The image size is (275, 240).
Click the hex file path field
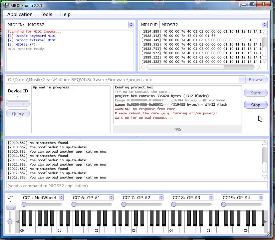(x=123, y=80)
